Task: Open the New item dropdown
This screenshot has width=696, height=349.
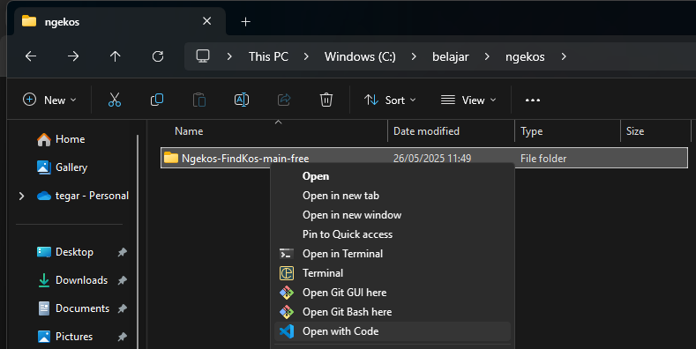Action: pyautogui.click(x=49, y=100)
